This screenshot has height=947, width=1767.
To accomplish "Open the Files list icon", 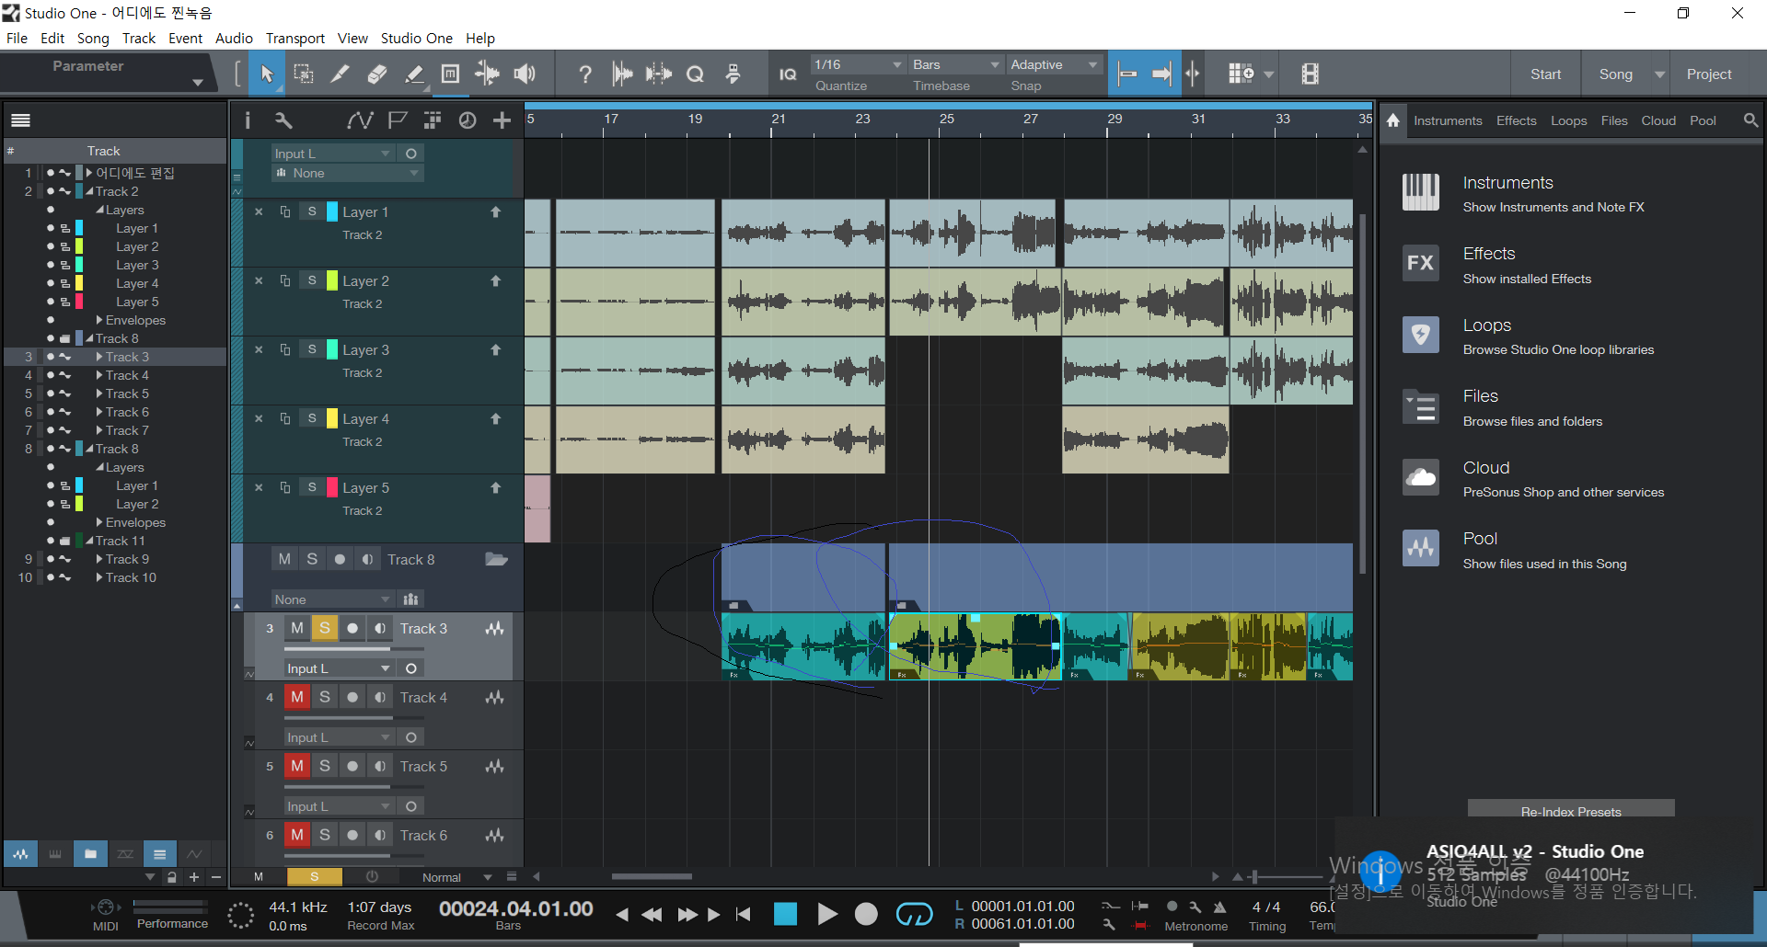I will (x=1421, y=405).
